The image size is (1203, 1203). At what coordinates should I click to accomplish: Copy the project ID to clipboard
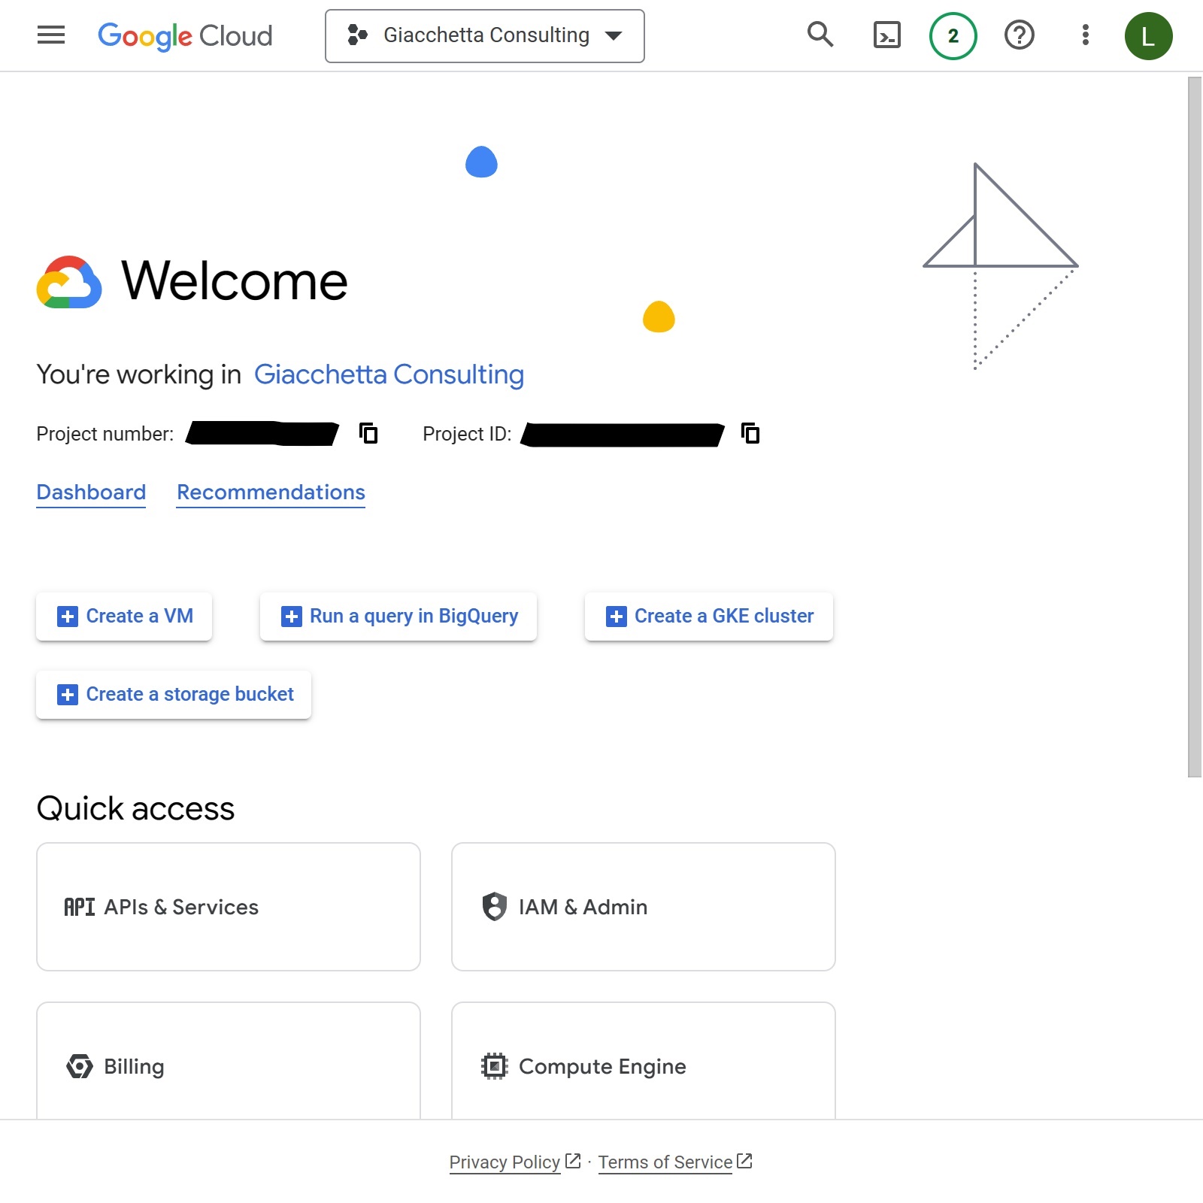click(750, 434)
